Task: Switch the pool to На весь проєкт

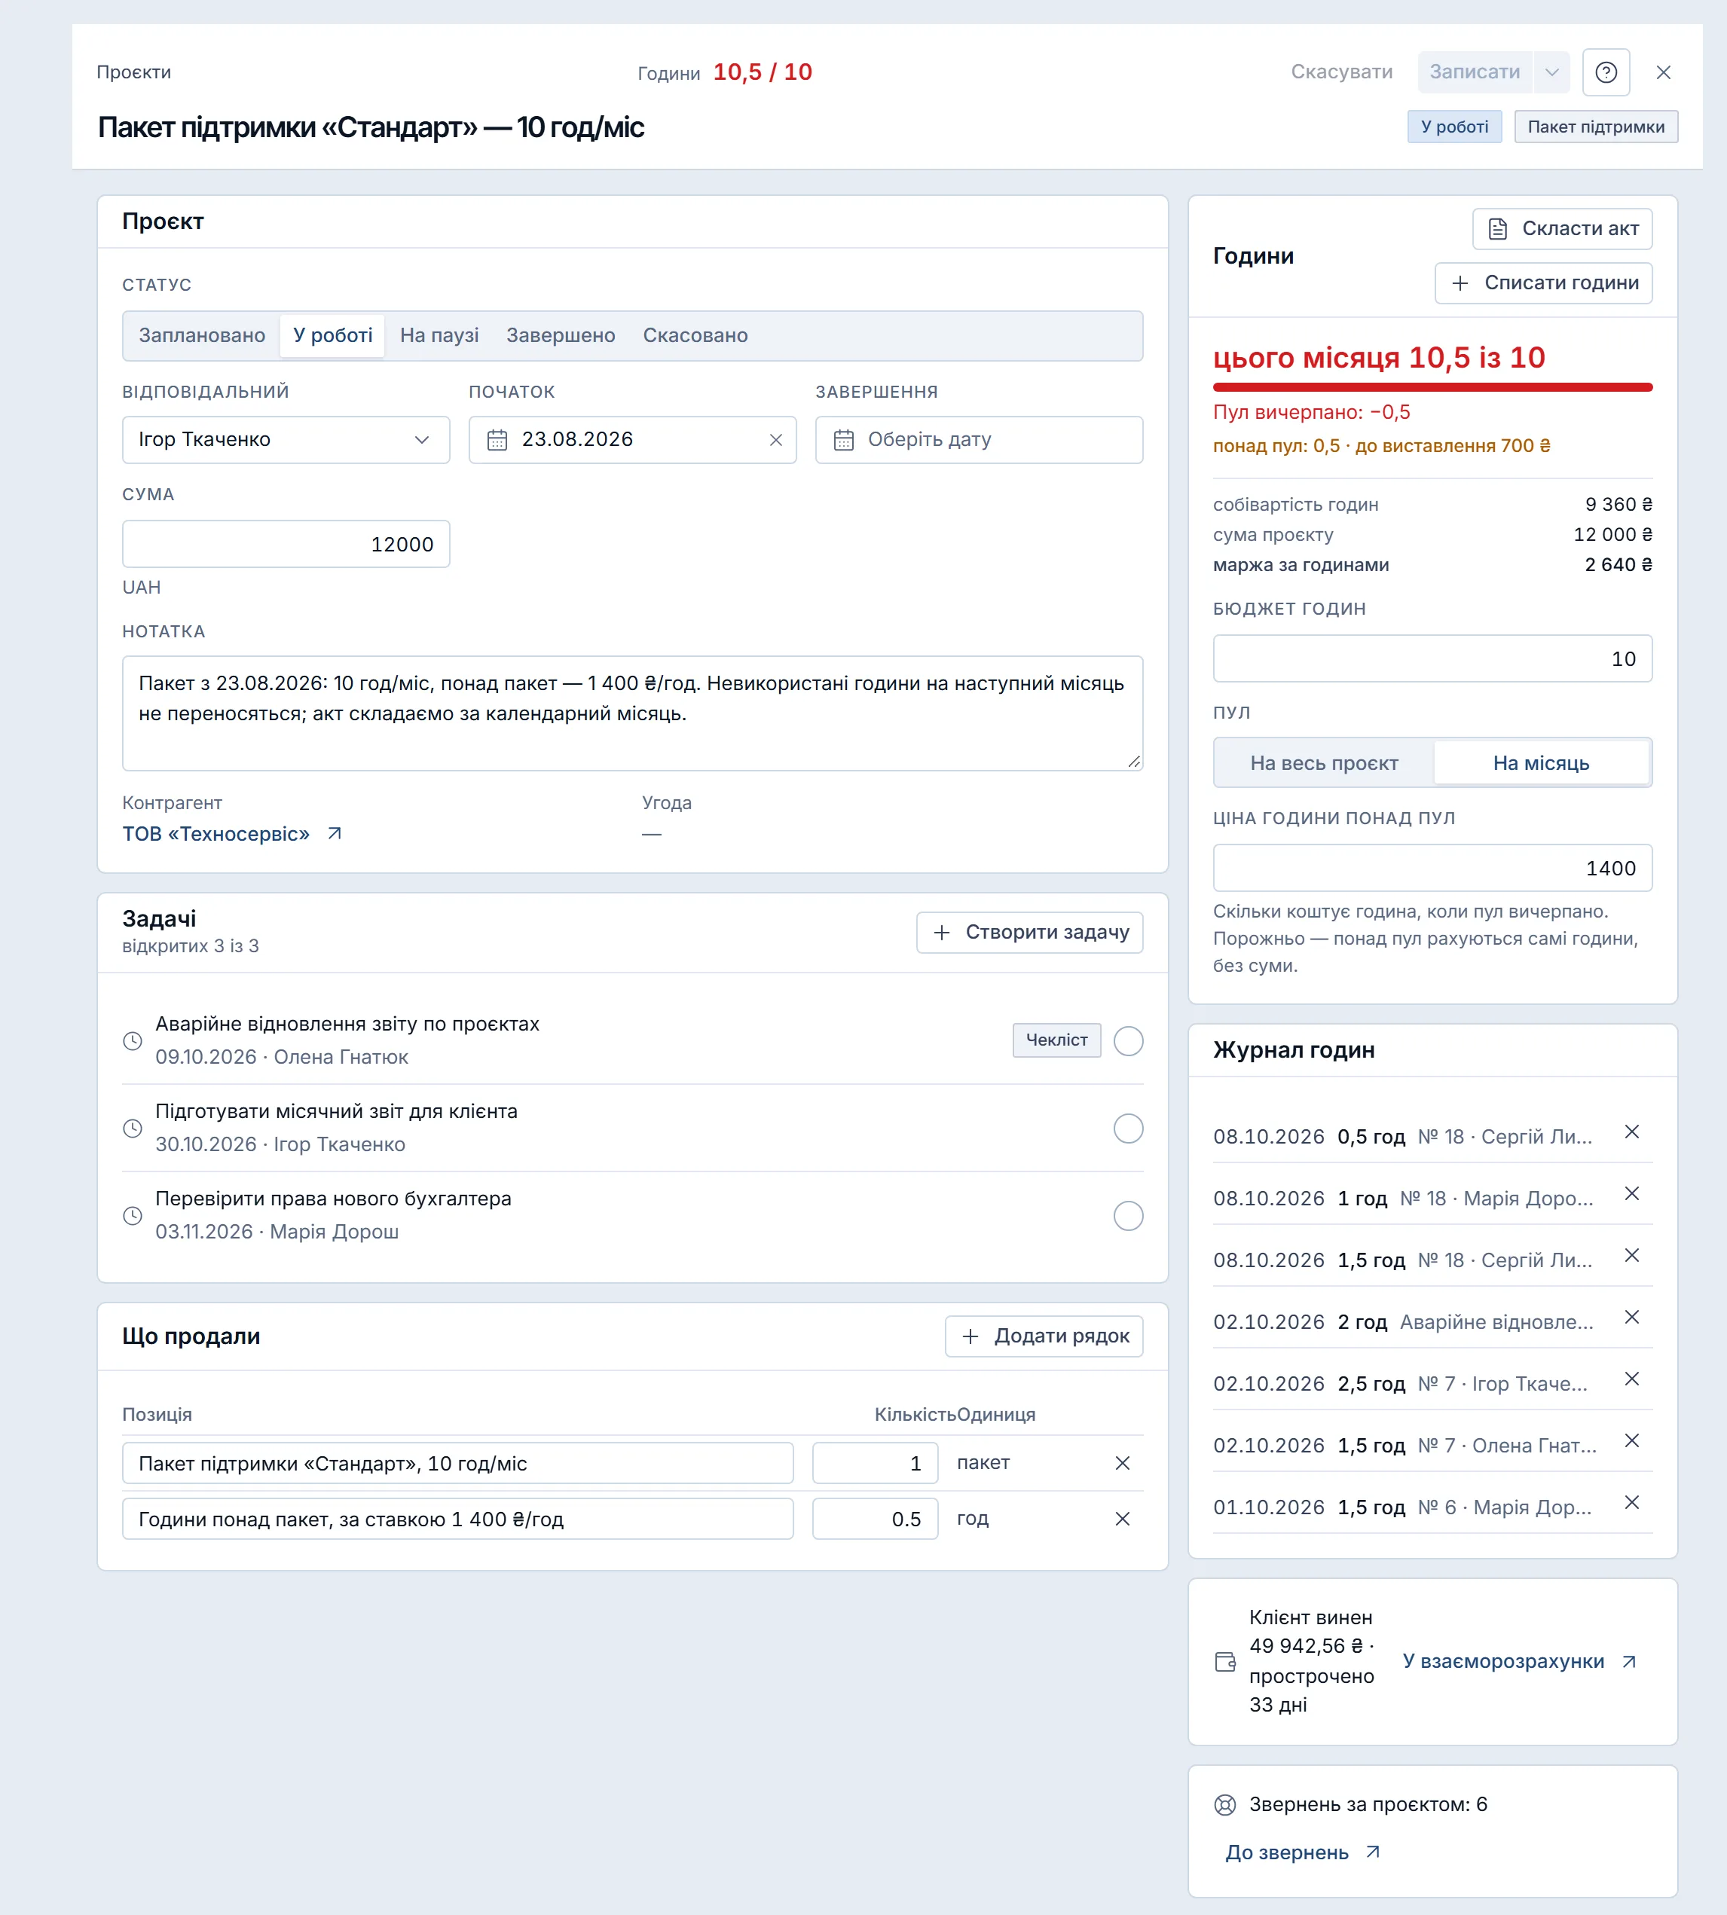Action: 1324,764
